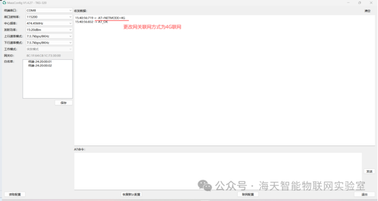The height and width of the screenshot is (201, 378).
Task: Click the 清空 button to clear log
Action: click(x=367, y=11)
